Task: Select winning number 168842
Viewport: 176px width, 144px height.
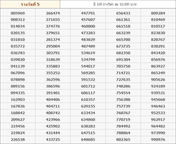Action: tap(18, 113)
